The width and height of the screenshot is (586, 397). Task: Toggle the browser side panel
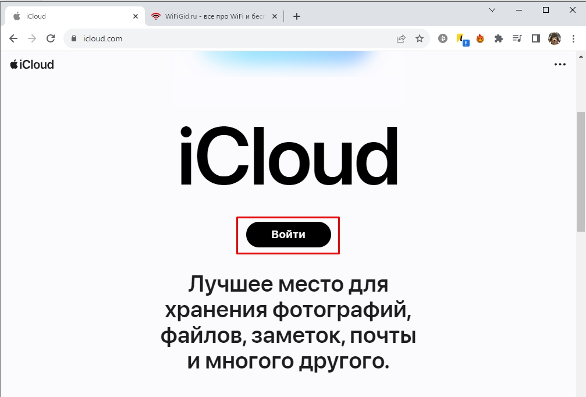535,38
